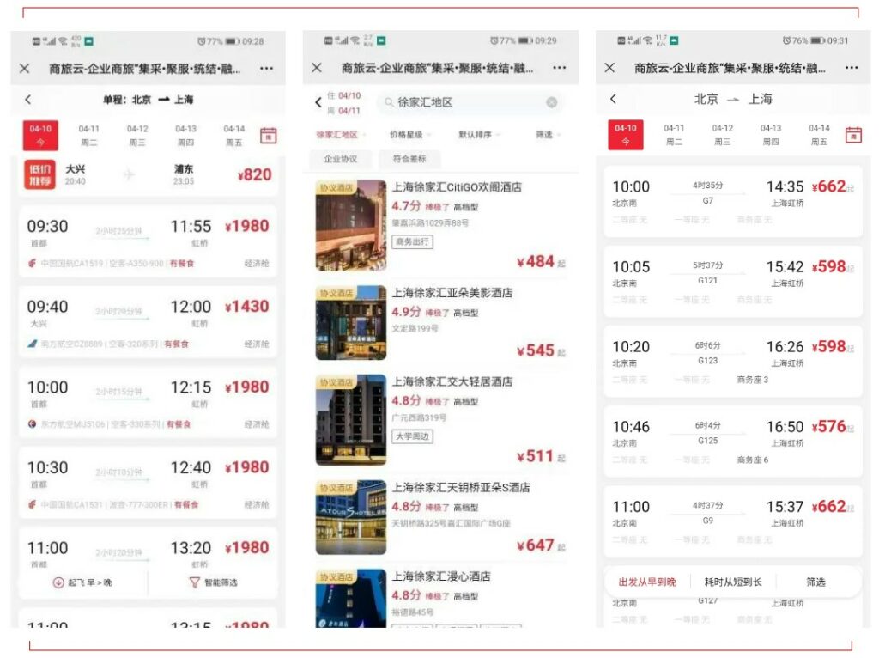Open the three-dot menu on the hotel screen
879x658 pixels.
[x=559, y=67]
